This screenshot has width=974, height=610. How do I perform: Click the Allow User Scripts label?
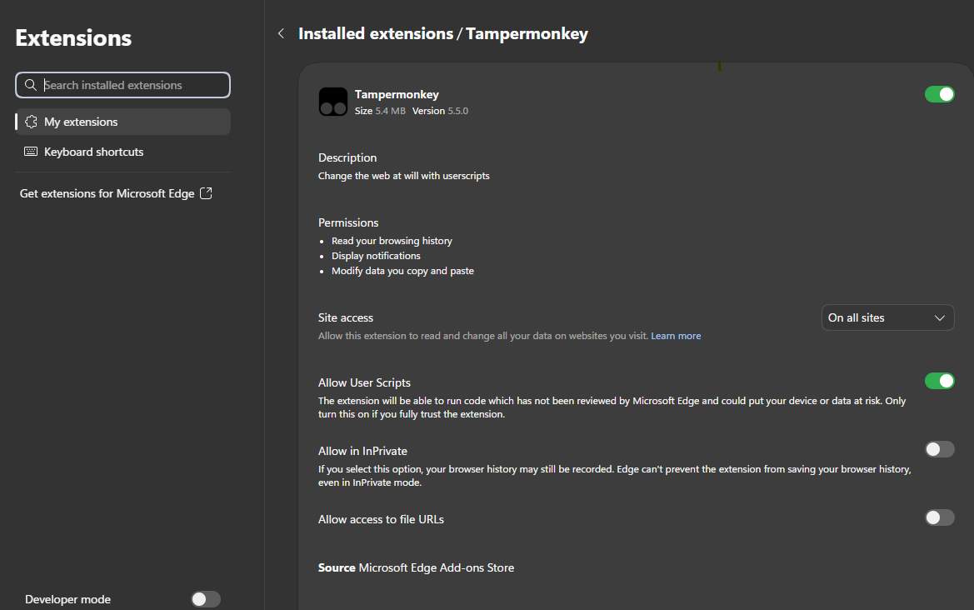365,382
